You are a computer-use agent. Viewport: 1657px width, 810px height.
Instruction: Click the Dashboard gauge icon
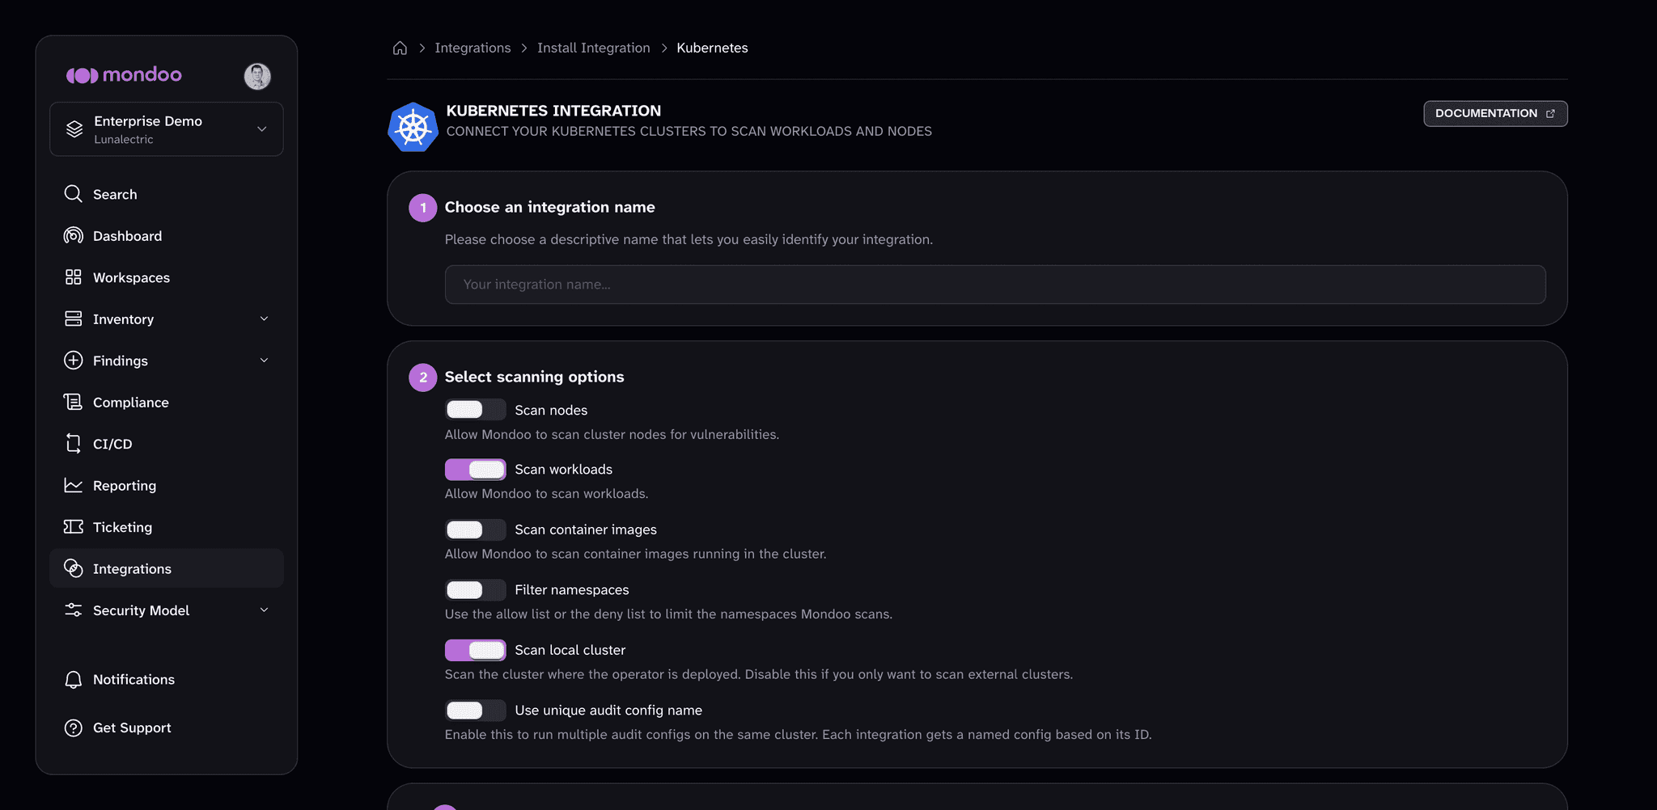pos(74,235)
